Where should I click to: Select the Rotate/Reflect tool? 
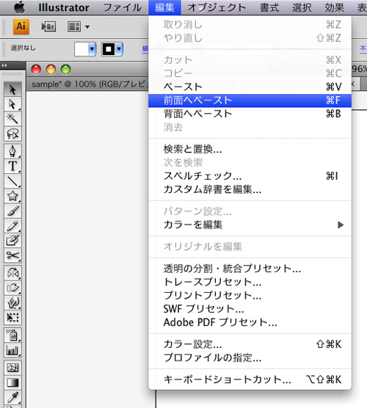click(x=12, y=273)
